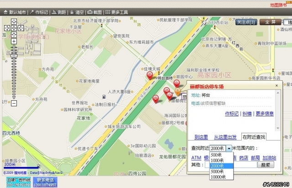Image resolution: width=292 pixels, height=188 pixels.
Task: Click the 东方维莉超市 map label
Action: 141,42
